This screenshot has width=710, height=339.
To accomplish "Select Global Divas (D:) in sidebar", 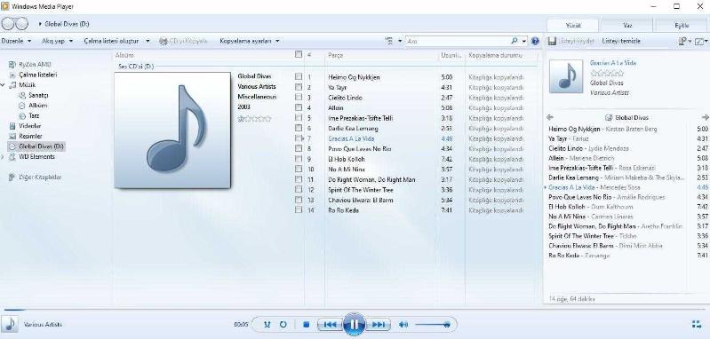I will click(36, 146).
